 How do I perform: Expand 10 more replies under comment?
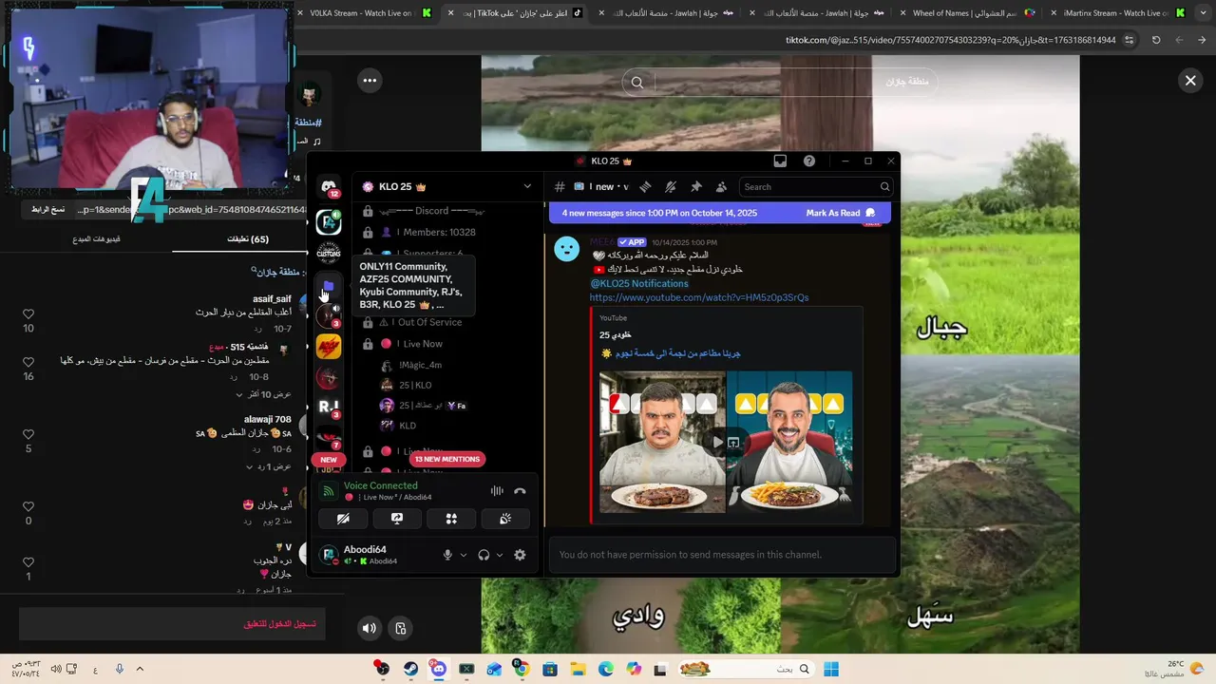[x=264, y=394]
